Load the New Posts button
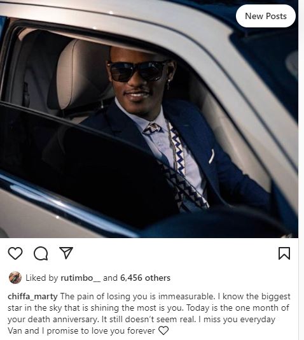304x340 pixels. (x=266, y=16)
